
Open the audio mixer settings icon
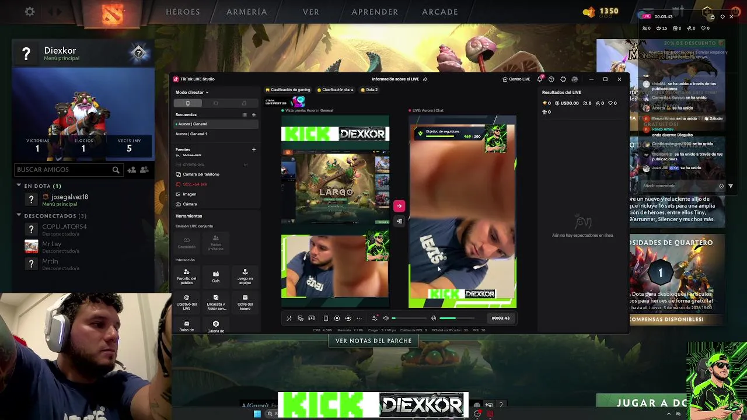pos(375,318)
